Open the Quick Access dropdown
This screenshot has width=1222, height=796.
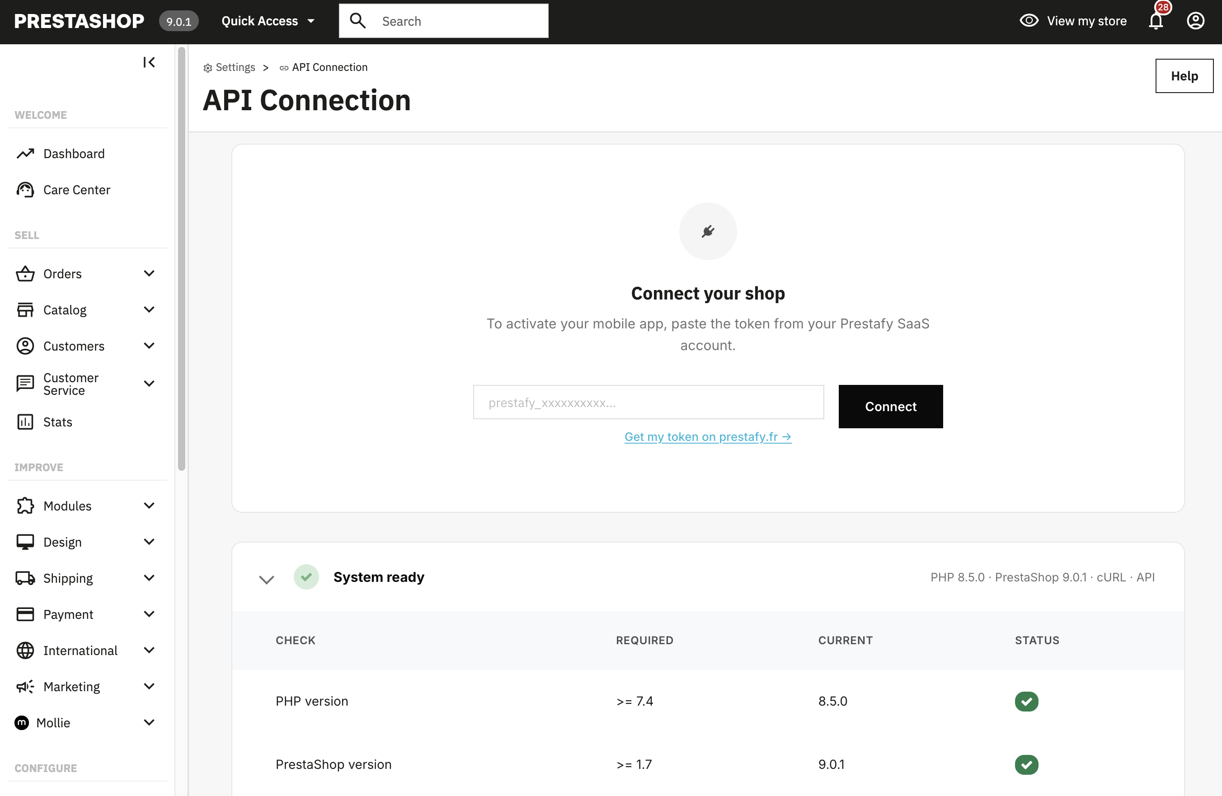268,21
